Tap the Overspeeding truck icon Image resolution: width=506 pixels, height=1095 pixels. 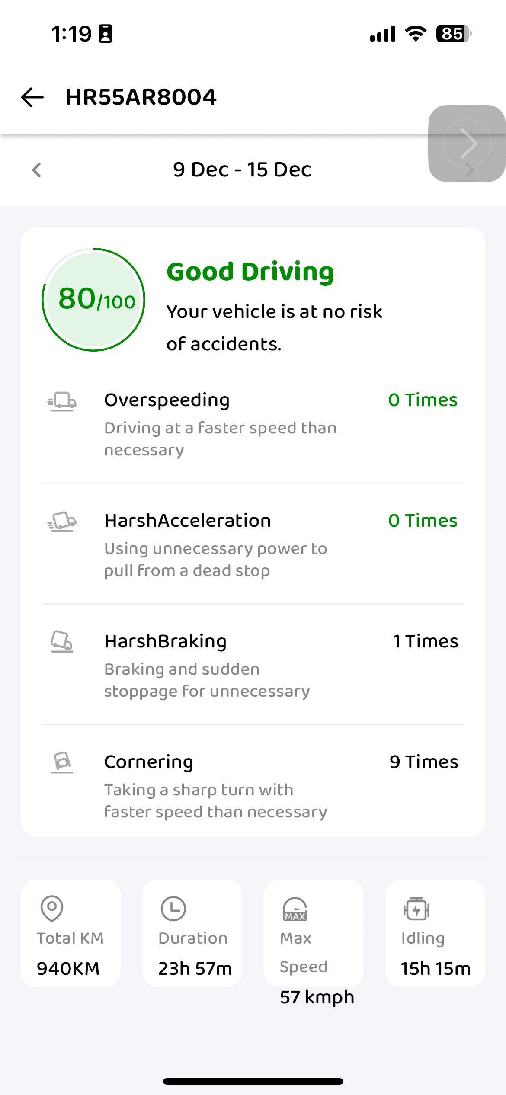tap(62, 401)
